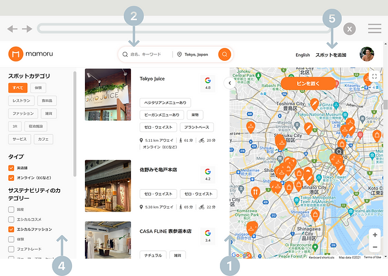This screenshot has height=276, width=388.
Task: Click the browser stop (X) button
Action: point(350,29)
